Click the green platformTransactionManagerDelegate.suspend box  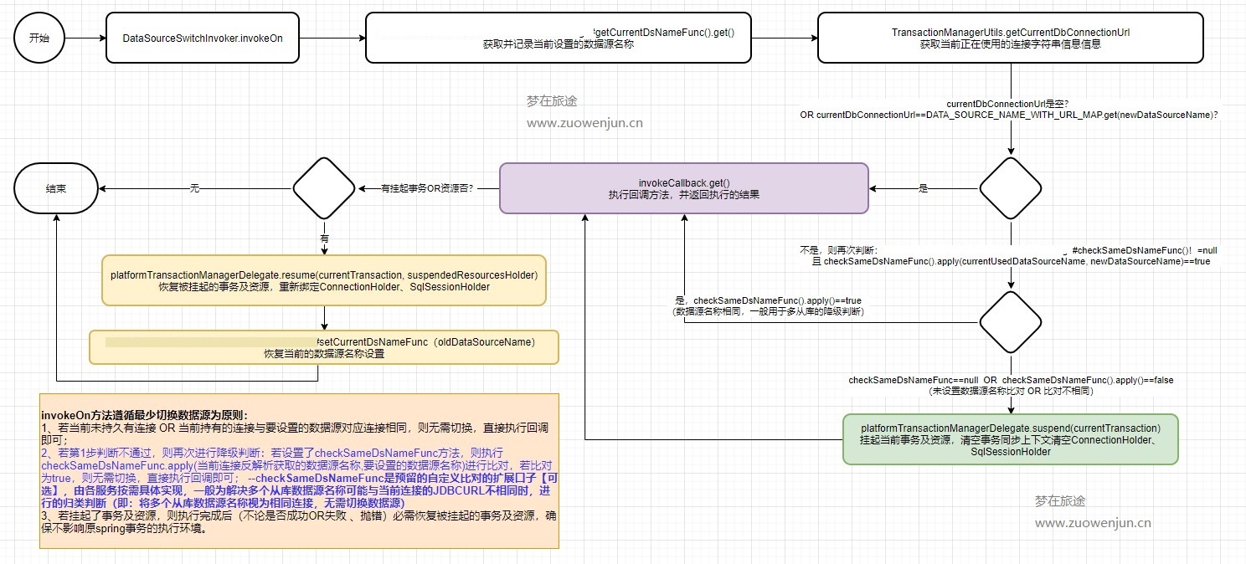[1010, 439]
